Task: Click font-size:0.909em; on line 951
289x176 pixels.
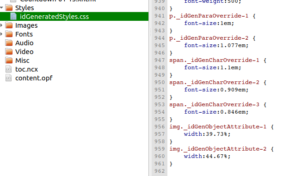Action: click(216, 90)
